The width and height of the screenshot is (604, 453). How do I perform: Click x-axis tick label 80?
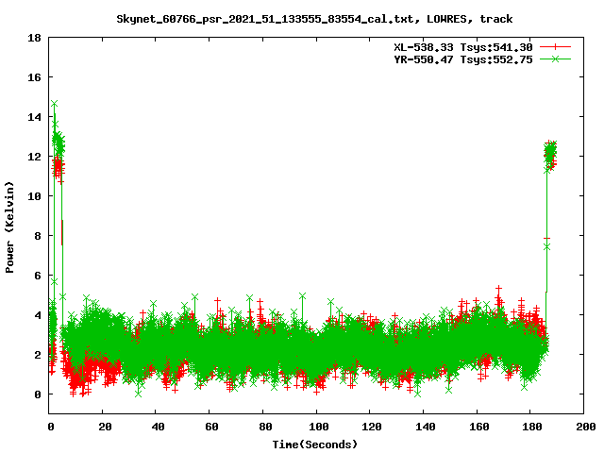pyautogui.click(x=265, y=427)
